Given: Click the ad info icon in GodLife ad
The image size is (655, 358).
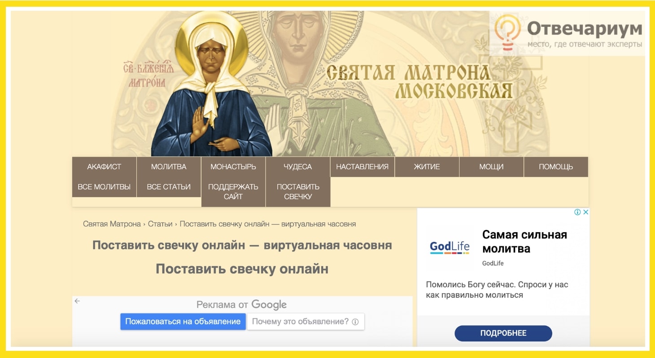Looking at the screenshot, I should click(578, 212).
